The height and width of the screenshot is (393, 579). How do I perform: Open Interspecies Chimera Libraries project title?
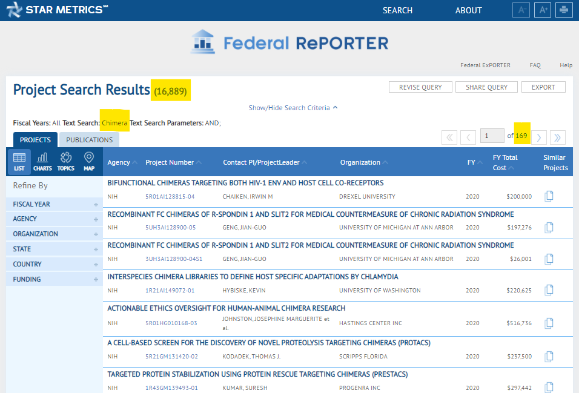(253, 277)
